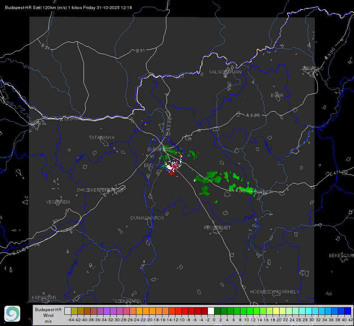Click the HÓDMEZŐVÁSÁRHELY city label

[x=275, y=292]
